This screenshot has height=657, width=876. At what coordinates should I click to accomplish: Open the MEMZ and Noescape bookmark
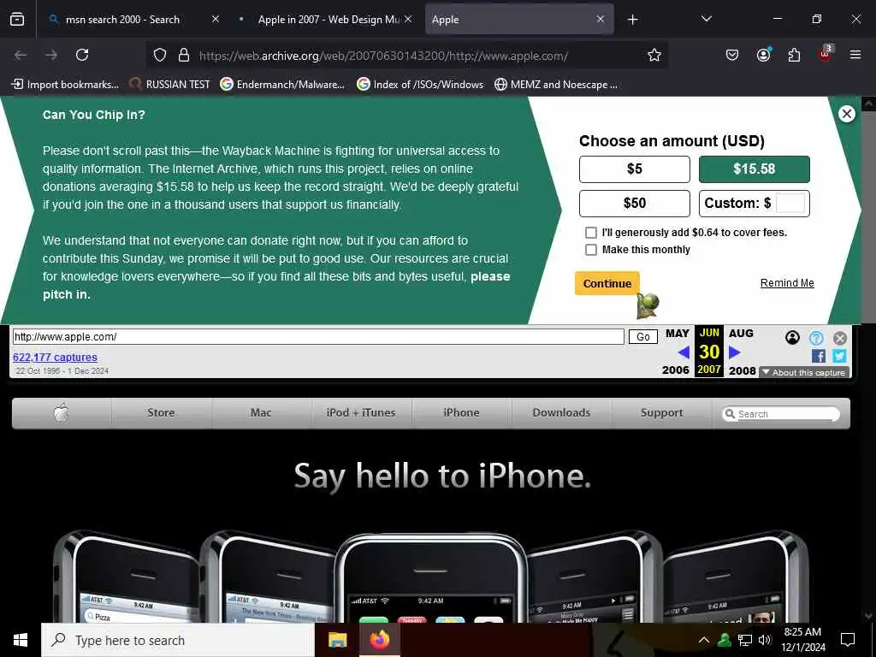point(556,85)
